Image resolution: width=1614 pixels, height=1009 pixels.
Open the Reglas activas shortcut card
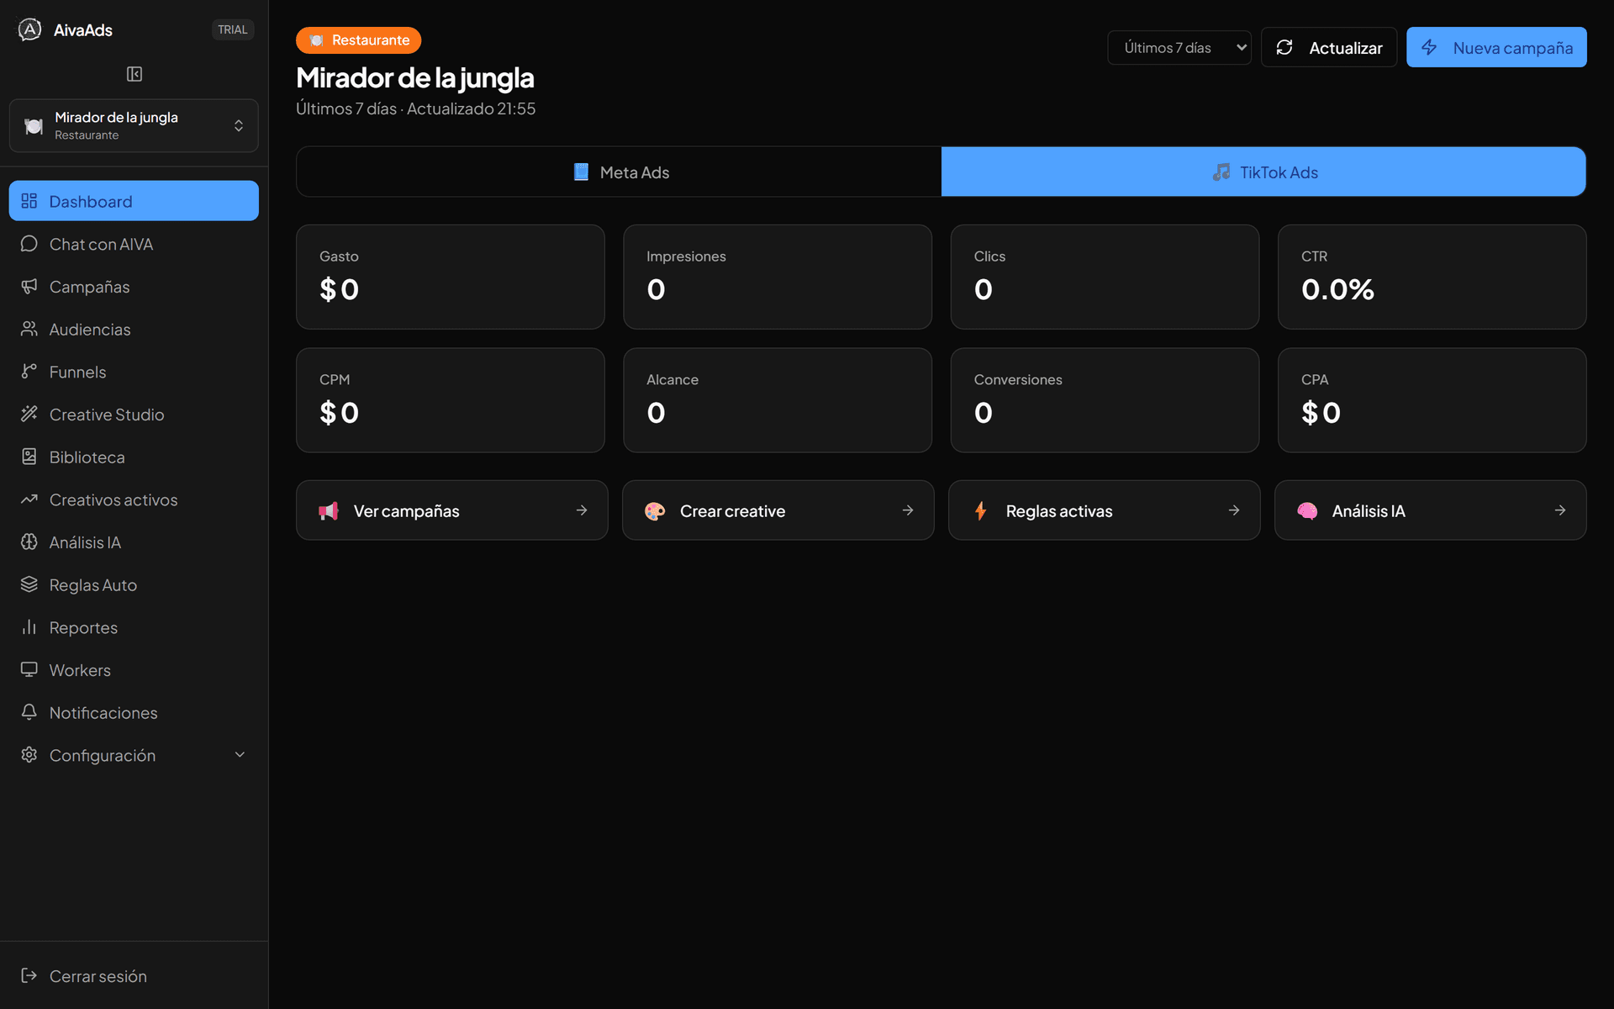[1104, 510]
